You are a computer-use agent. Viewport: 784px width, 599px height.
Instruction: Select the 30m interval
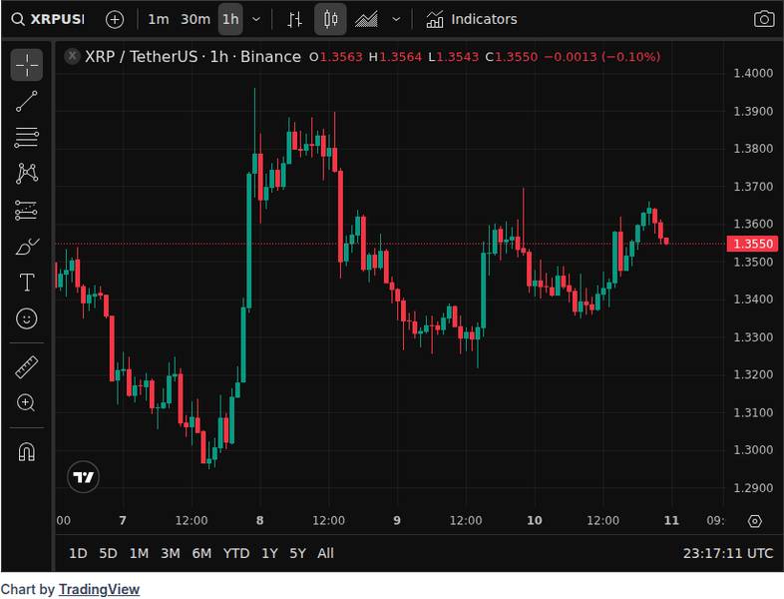click(x=195, y=20)
